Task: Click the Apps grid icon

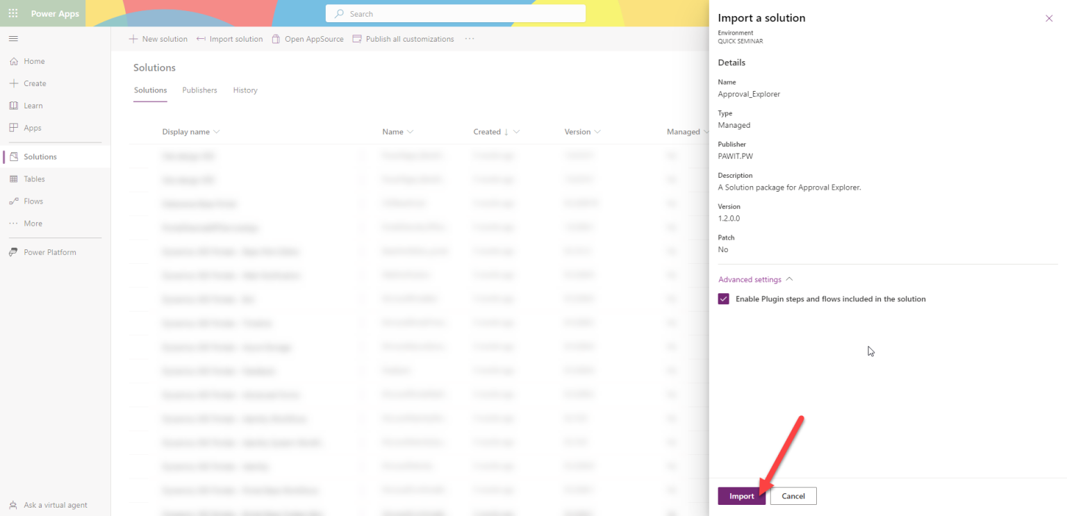Action: tap(13, 128)
